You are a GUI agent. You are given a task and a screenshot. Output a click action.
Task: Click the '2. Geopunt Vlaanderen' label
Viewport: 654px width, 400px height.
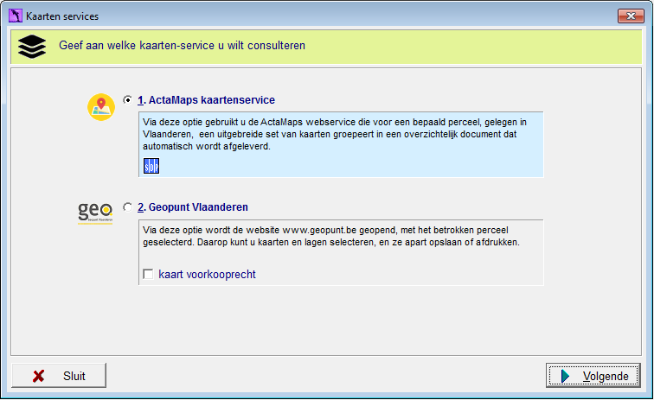click(193, 207)
